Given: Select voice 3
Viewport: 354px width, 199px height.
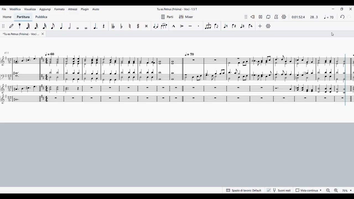Looking at the screenshot, I should [x=242, y=26].
